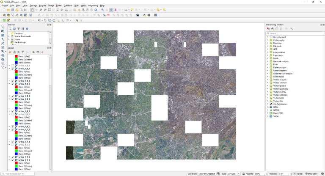Click the Messages log icon in status bar

click(322, 173)
